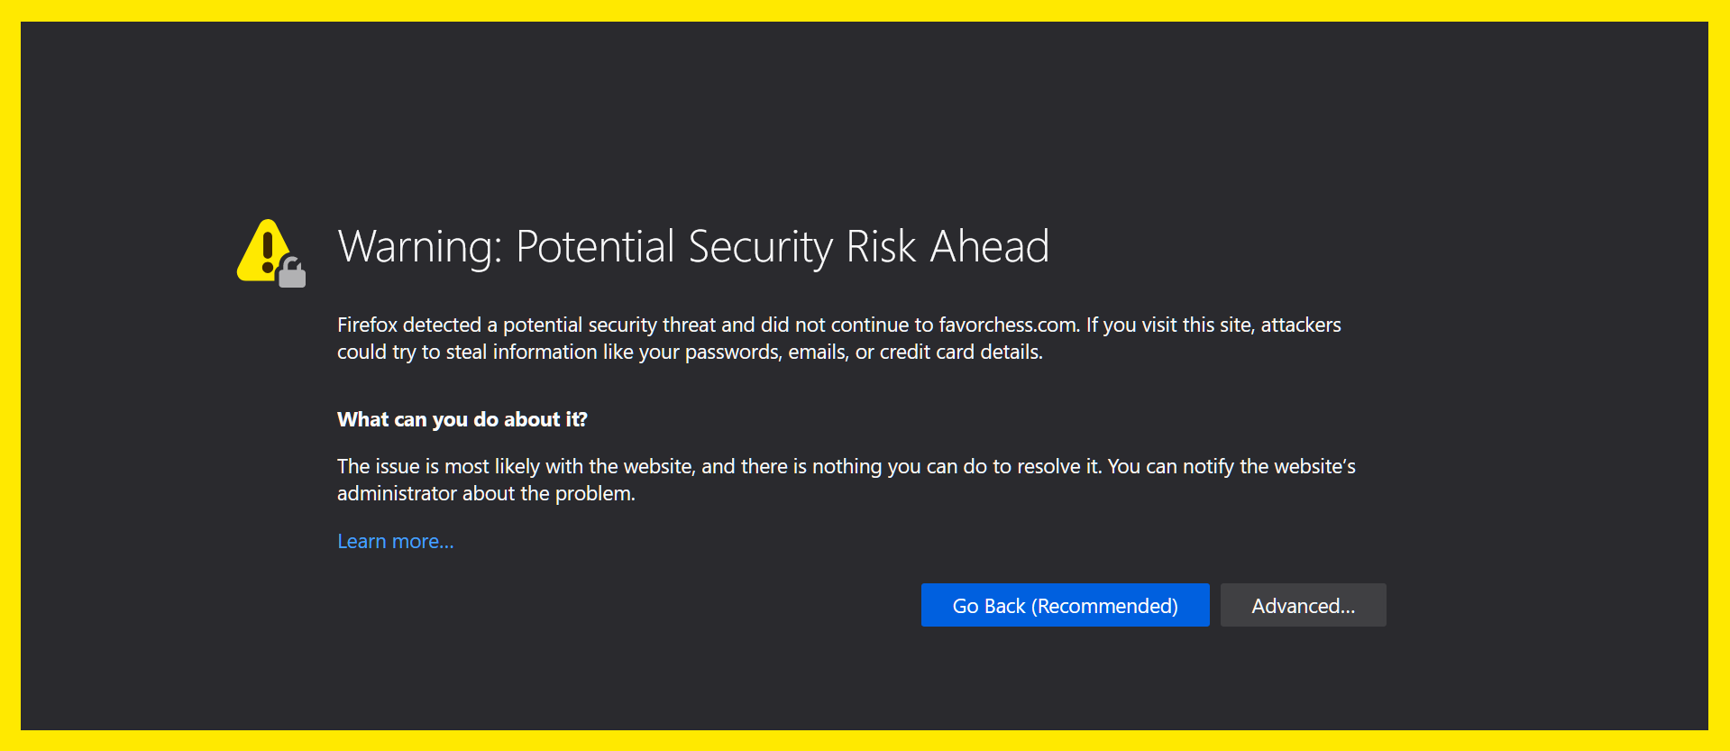Click the yellow warning triangle icon

(x=261, y=252)
